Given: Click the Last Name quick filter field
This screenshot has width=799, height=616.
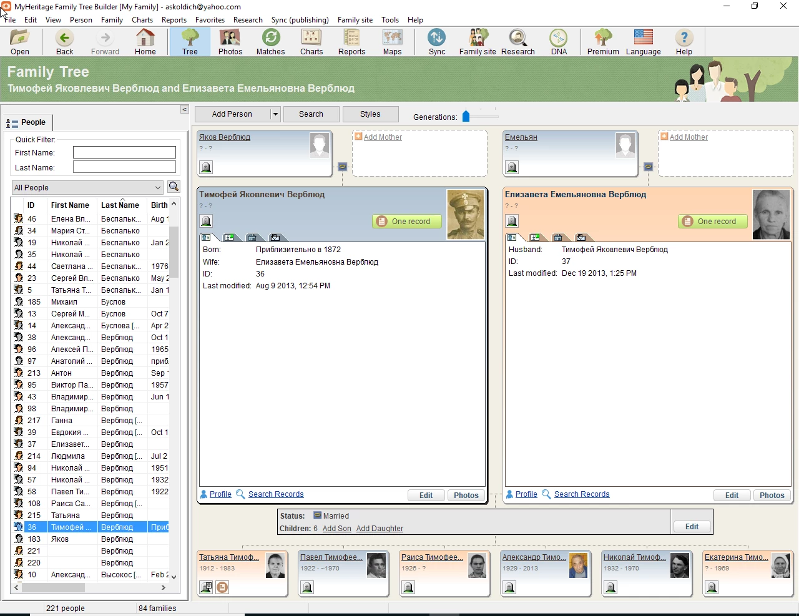Looking at the screenshot, I should coord(124,167).
